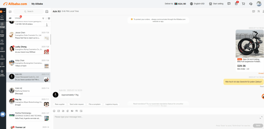Click the image attachment icon
The width and height of the screenshot is (264, 129).
click(x=59, y=111)
